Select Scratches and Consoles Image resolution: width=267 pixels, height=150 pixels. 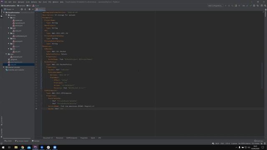point(15,70)
